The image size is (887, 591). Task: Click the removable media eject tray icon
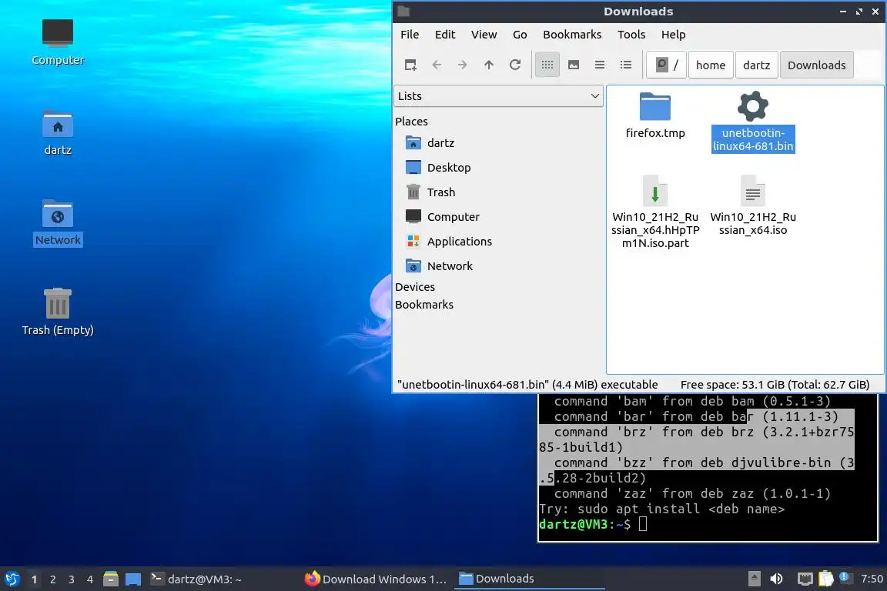coord(754,579)
